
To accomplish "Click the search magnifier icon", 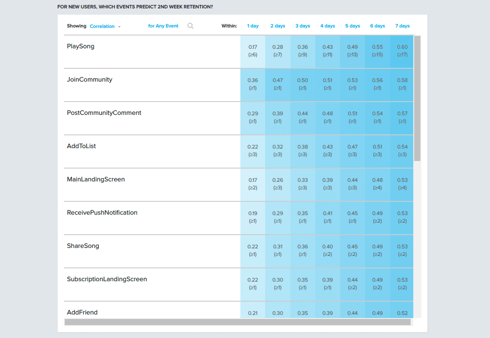I will click(x=190, y=26).
